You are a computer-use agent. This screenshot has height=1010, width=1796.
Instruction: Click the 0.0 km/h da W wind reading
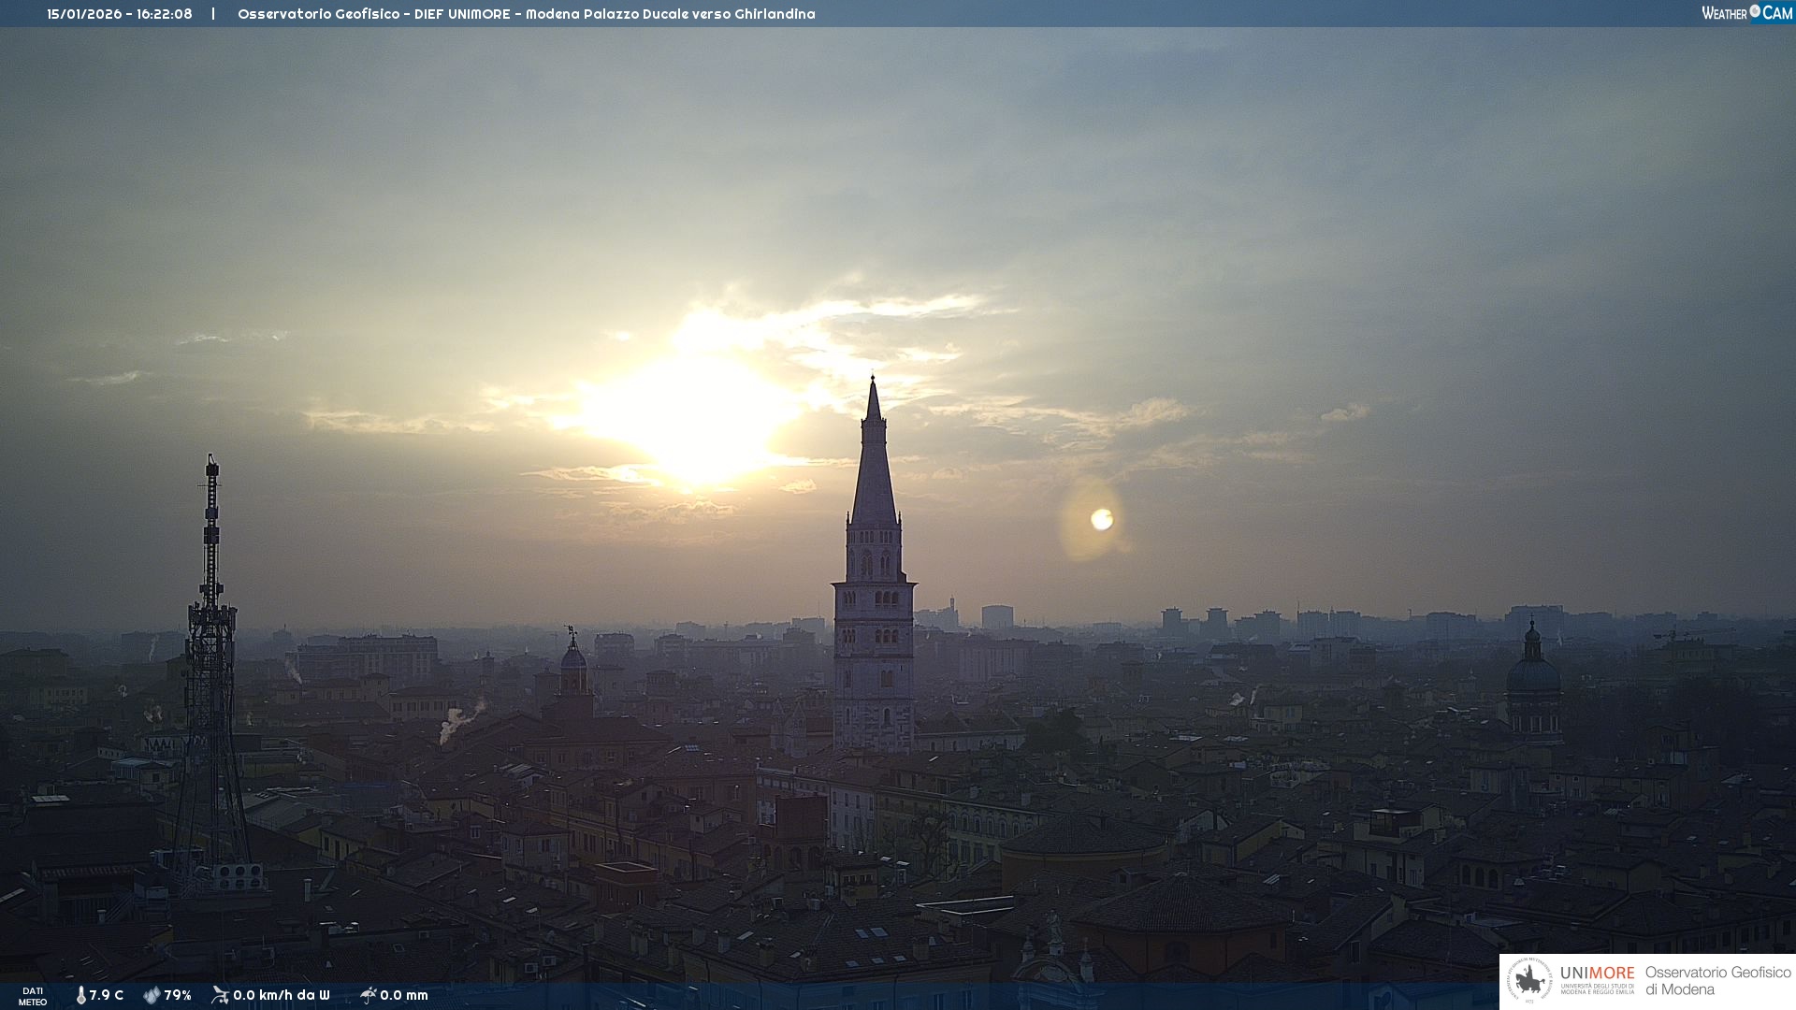click(281, 995)
